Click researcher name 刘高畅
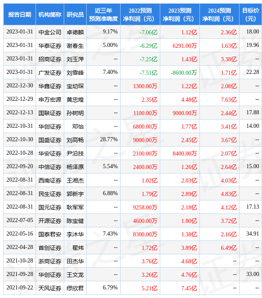 [75, 140]
